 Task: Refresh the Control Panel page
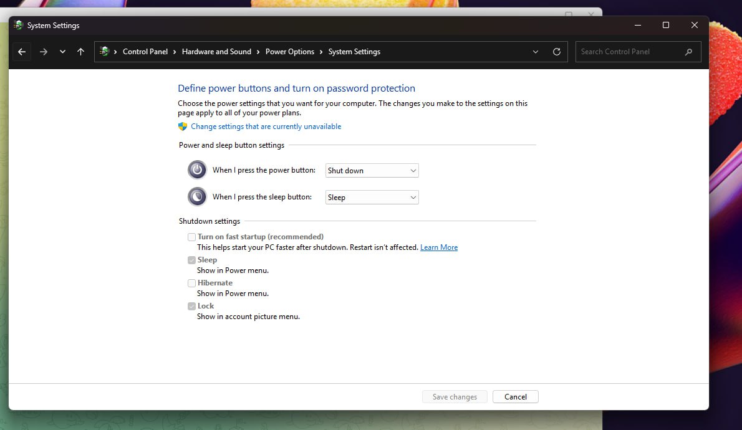pyautogui.click(x=557, y=52)
